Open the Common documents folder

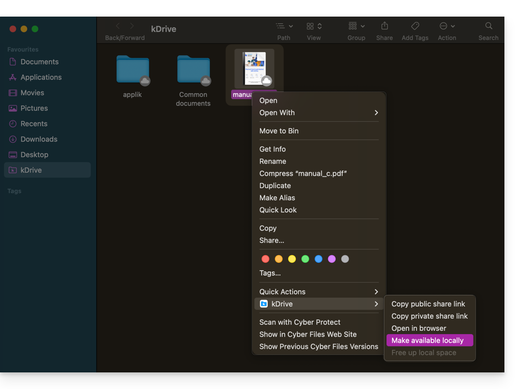pyautogui.click(x=194, y=70)
